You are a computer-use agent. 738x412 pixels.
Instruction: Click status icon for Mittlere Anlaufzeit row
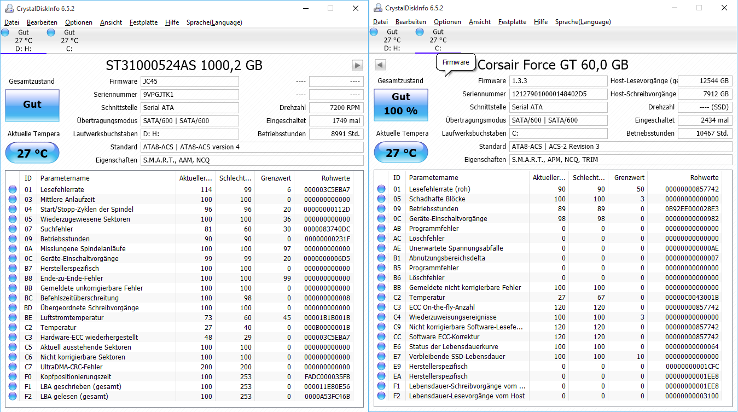[x=13, y=200]
